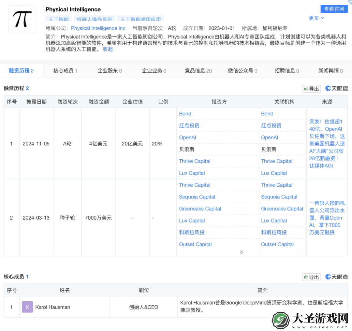This screenshot has width=352, height=331.
Task: Open Bond link in 关联机构 column
Action: (x=267, y=114)
